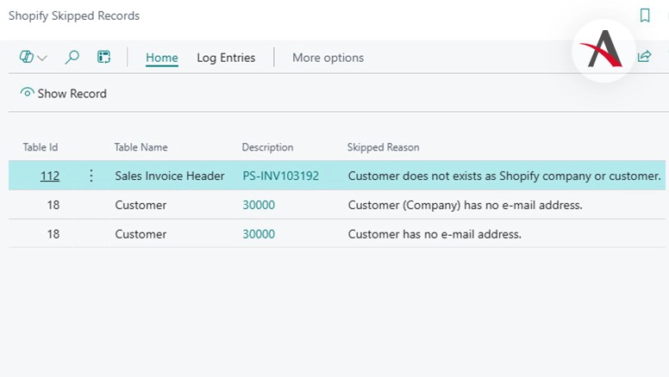Expand the view mode dropdown chevron
Image resolution: width=669 pixels, height=377 pixels.
(42, 58)
